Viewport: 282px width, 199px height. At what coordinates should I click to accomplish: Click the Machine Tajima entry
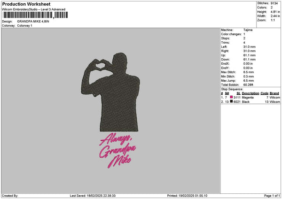[237, 30]
